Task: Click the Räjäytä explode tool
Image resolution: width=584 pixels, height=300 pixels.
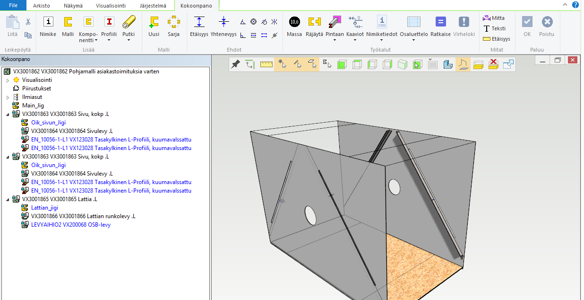Action: (314, 22)
